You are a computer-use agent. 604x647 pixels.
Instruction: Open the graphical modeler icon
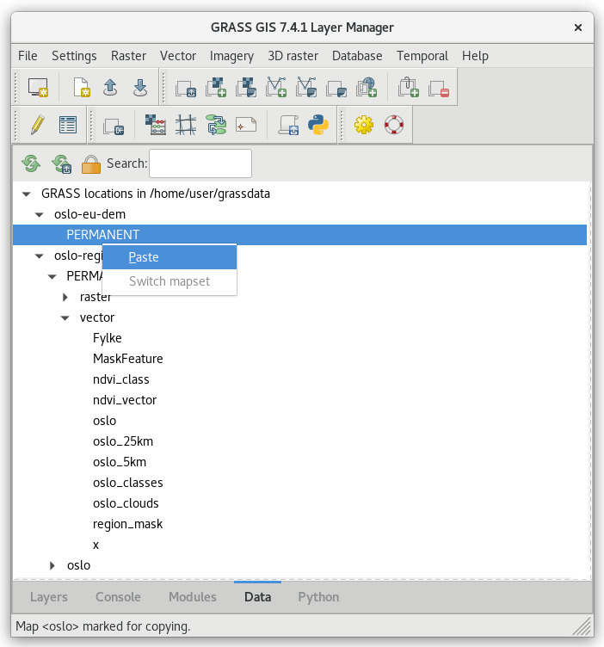[216, 125]
